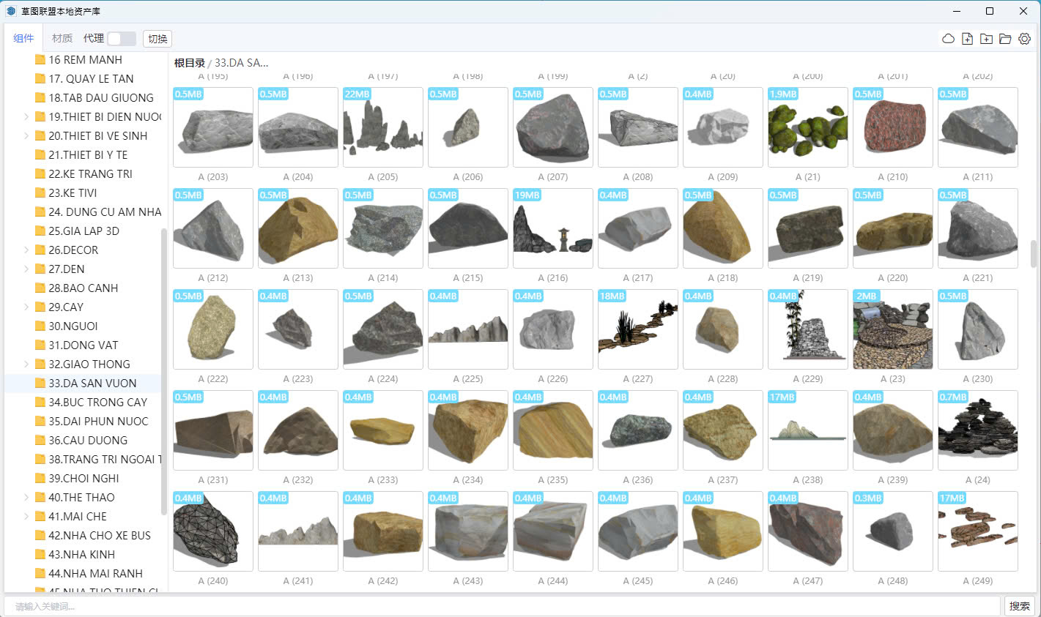This screenshot has height=617, width=1041.
Task: Click the component grid vertical scrollbar
Action: (1034, 254)
